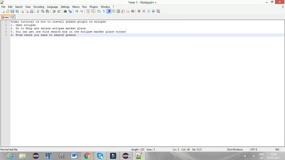Screen dimensions: 285x160
Task: Click the Playback macro icon
Action: click(x=149, y=12)
